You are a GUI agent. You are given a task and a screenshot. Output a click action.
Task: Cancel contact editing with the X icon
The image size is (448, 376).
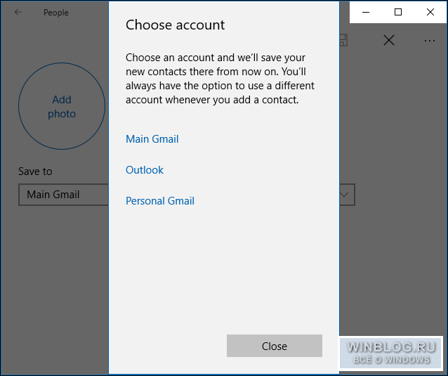pos(389,40)
